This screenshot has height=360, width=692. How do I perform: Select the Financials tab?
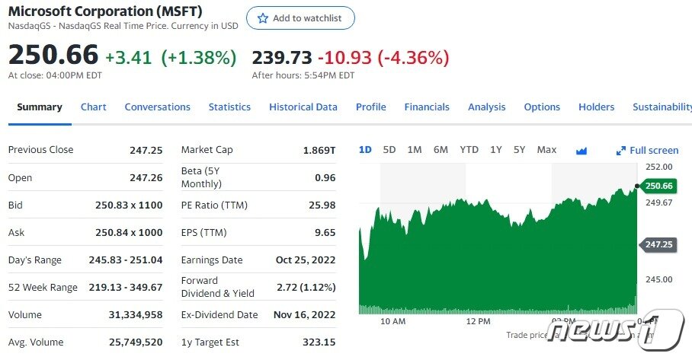pos(427,107)
